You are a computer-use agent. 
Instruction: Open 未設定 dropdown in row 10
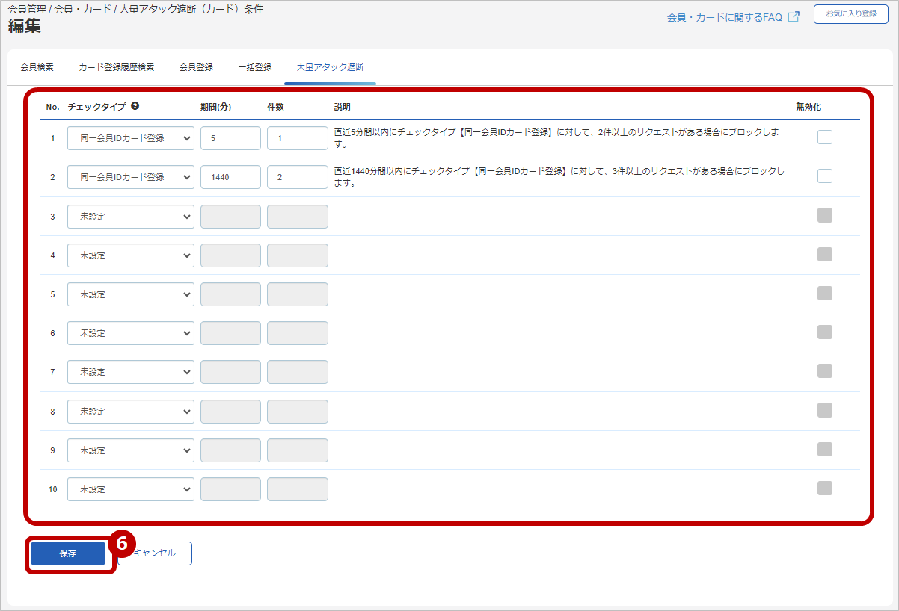pos(131,489)
